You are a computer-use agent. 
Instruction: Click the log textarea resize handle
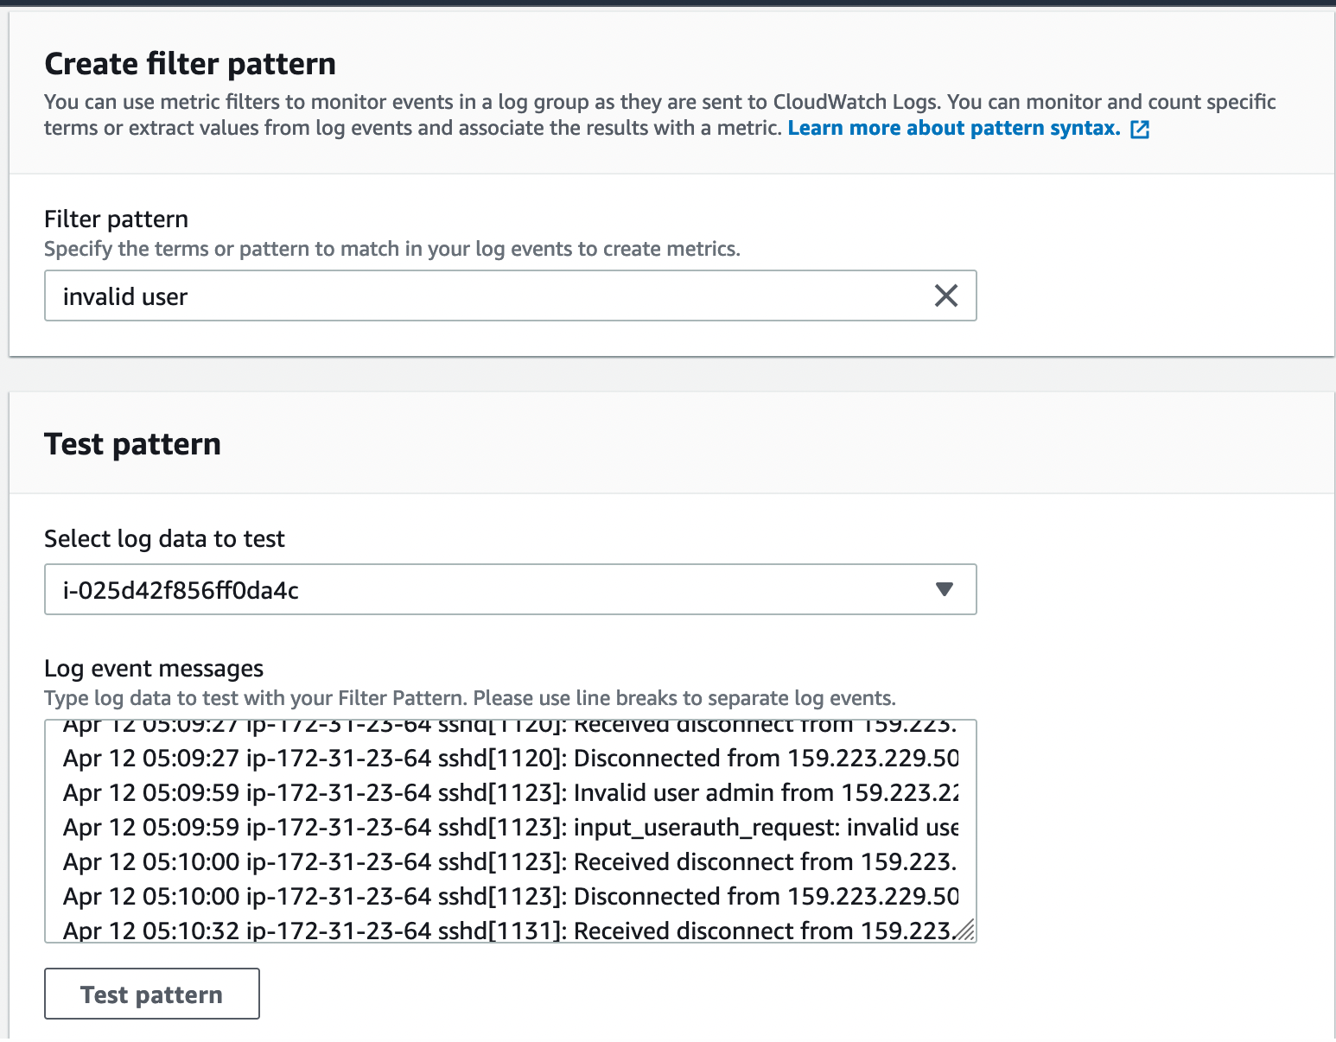pos(966,931)
